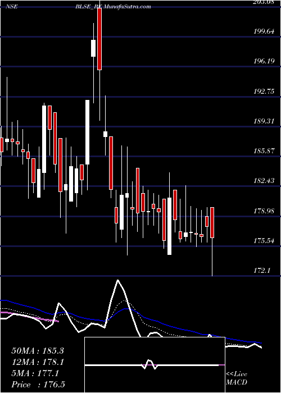Click the 50MA : 185.3 reading
Screen dimensions: 281x393
(x=38, y=351)
